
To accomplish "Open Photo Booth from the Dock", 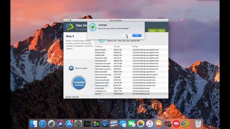I will (x=167, y=124).
